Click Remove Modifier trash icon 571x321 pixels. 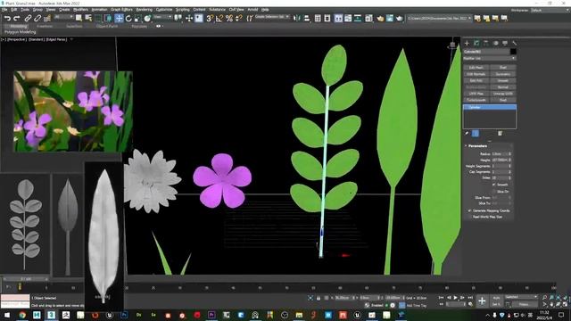(500, 134)
